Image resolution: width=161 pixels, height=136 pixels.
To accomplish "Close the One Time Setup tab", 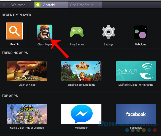I will [x=99, y=5].
